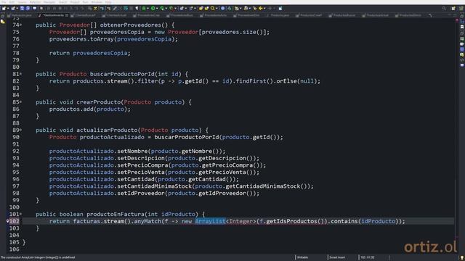Screen dimensions: 465x261
Task: Click the 102 : 61 cursor position field
Action: (x=367, y=257)
